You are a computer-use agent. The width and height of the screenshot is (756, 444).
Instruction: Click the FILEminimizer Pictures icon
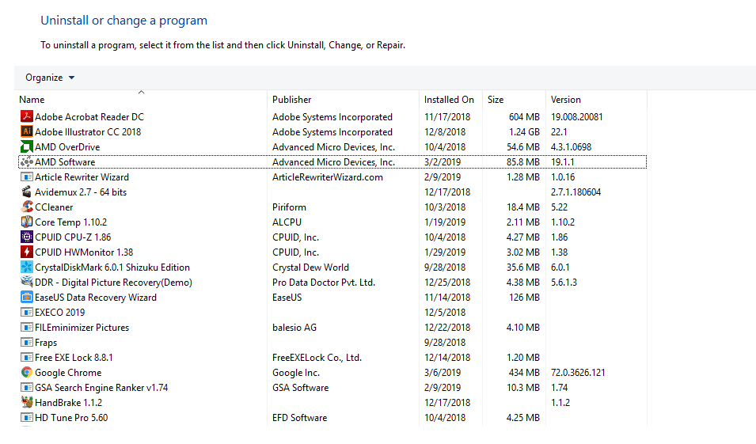(26, 328)
